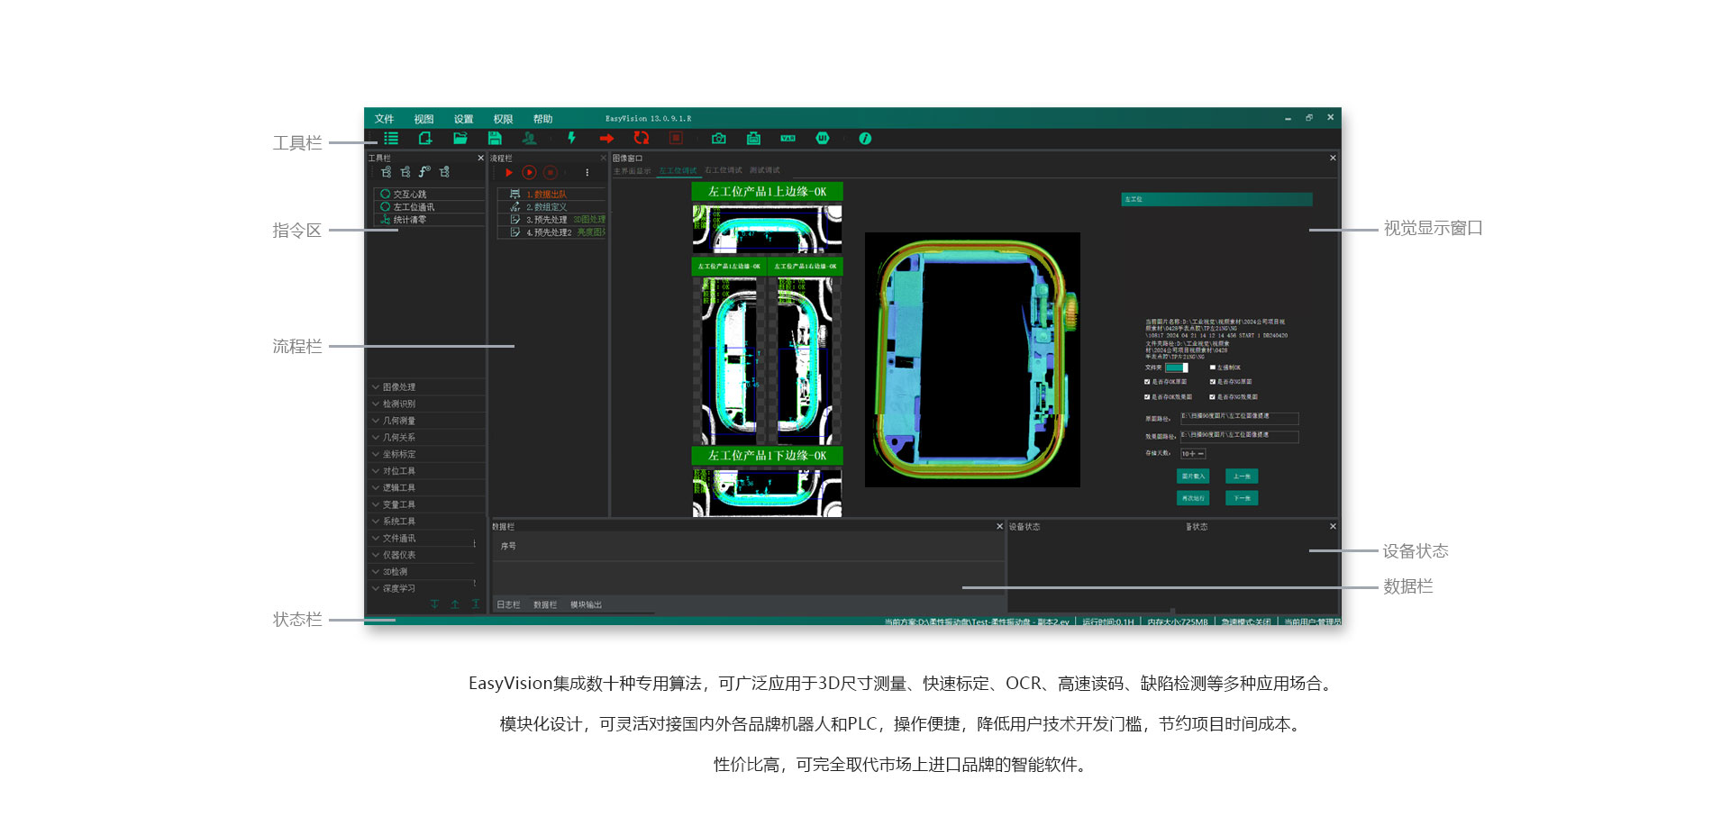Toggle the 是否存NG原图 checkbox

tap(1212, 382)
